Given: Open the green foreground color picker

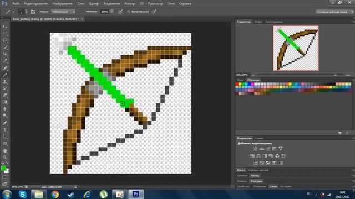Looking at the screenshot, I should pyautogui.click(x=3, y=168).
